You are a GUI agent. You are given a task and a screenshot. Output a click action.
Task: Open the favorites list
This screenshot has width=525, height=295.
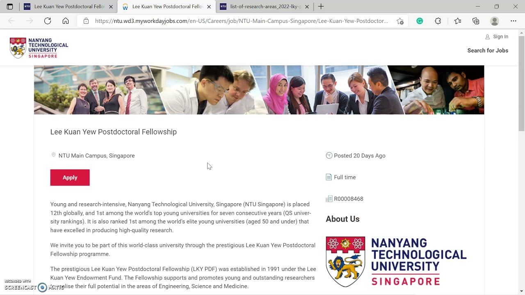(x=458, y=21)
